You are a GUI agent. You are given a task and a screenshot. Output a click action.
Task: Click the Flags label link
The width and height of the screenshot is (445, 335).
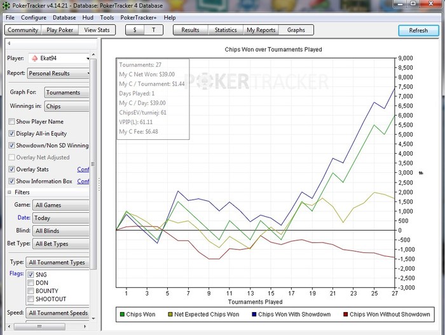(x=17, y=273)
